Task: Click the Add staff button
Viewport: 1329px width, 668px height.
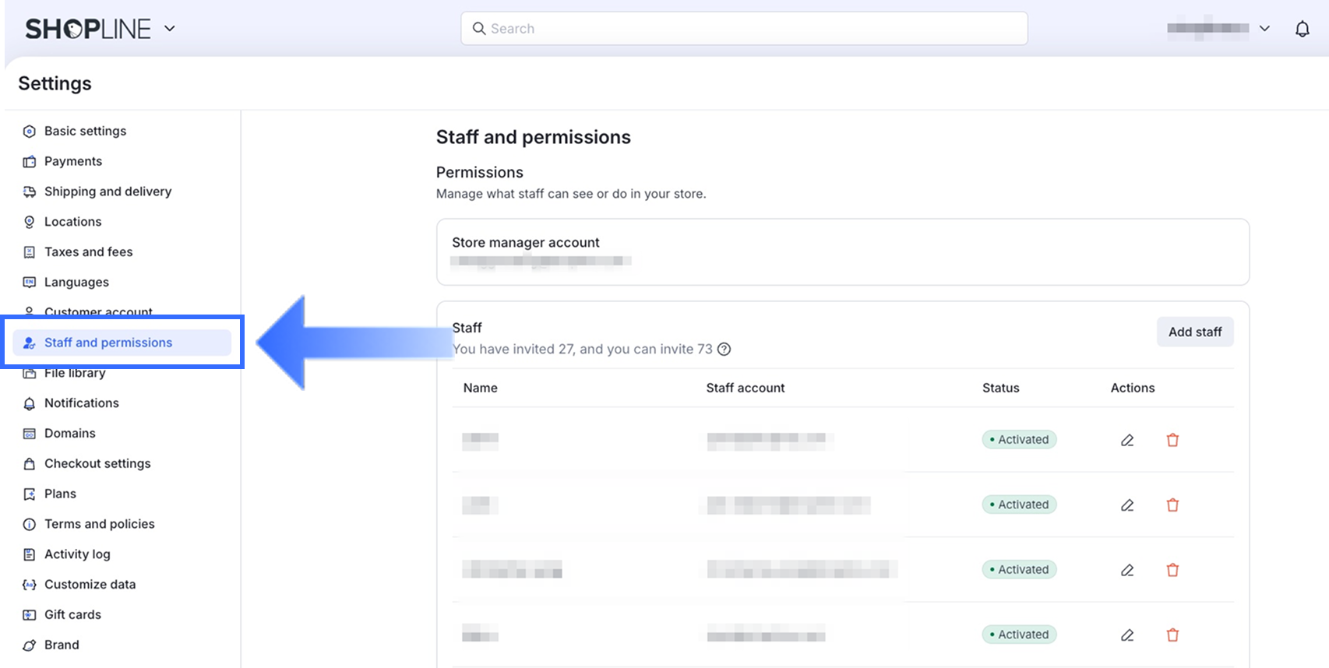Action: (1194, 332)
